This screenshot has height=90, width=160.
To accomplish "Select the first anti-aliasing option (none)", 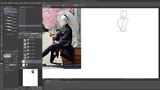I will click(x=10, y=65).
